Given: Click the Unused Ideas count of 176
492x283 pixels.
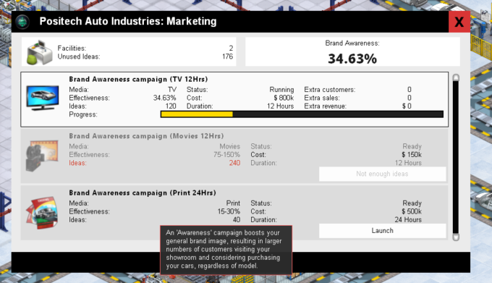Looking at the screenshot, I should pyautogui.click(x=227, y=56).
